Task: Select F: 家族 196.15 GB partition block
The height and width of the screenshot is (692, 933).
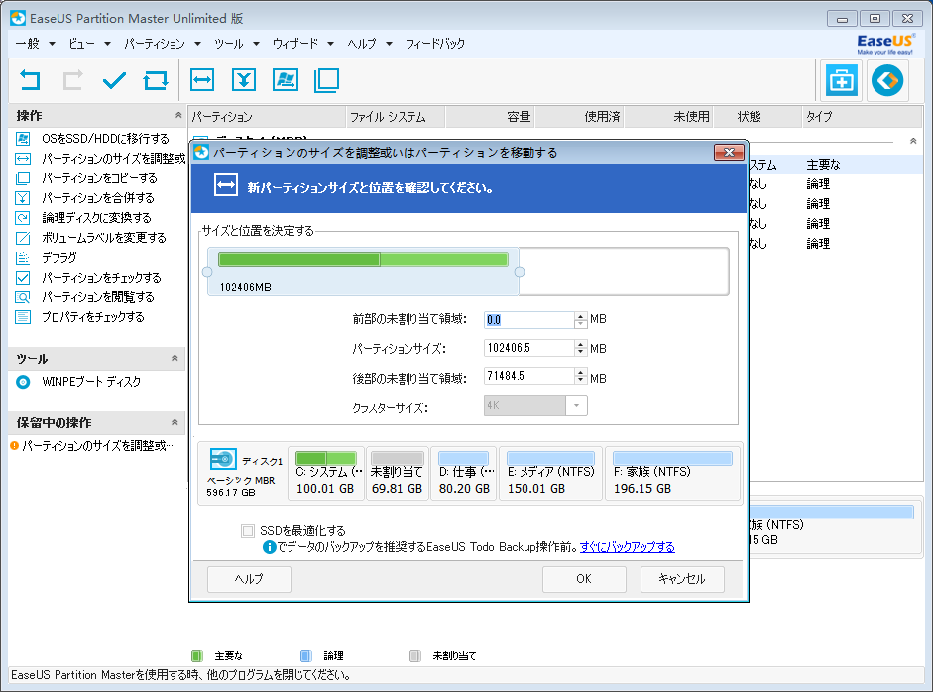Action: pos(672,474)
